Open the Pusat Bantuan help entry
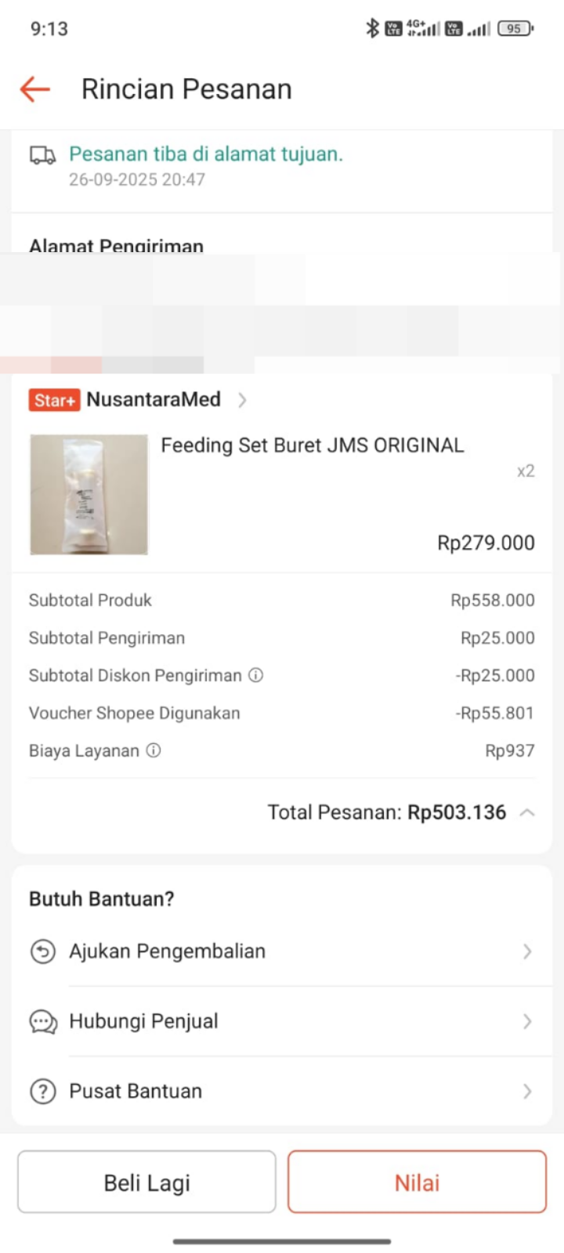The height and width of the screenshot is (1253, 564). (x=136, y=1091)
